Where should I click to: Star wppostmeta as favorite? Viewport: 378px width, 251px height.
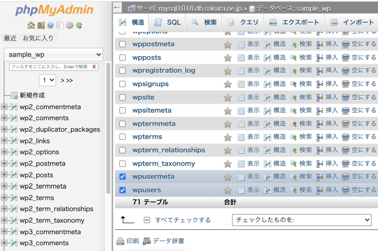227,44
